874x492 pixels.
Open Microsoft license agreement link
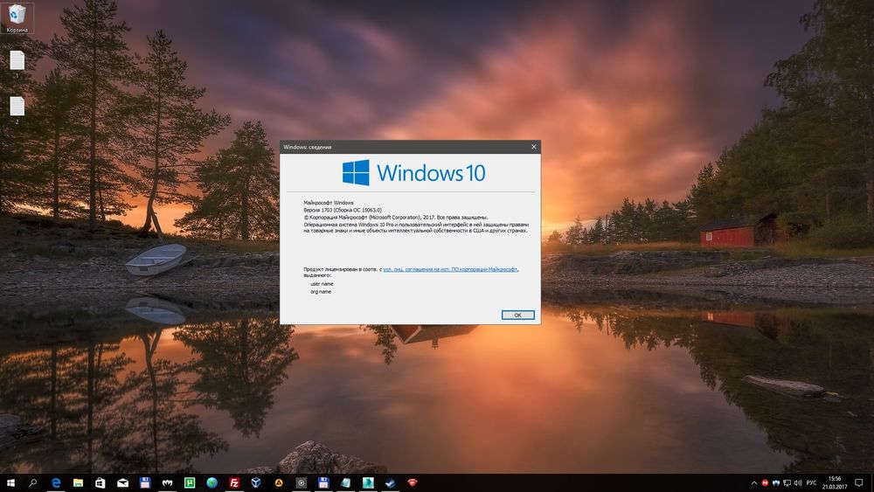point(450,269)
